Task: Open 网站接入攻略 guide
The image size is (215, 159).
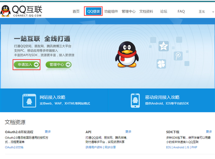Action: (x=52, y=97)
